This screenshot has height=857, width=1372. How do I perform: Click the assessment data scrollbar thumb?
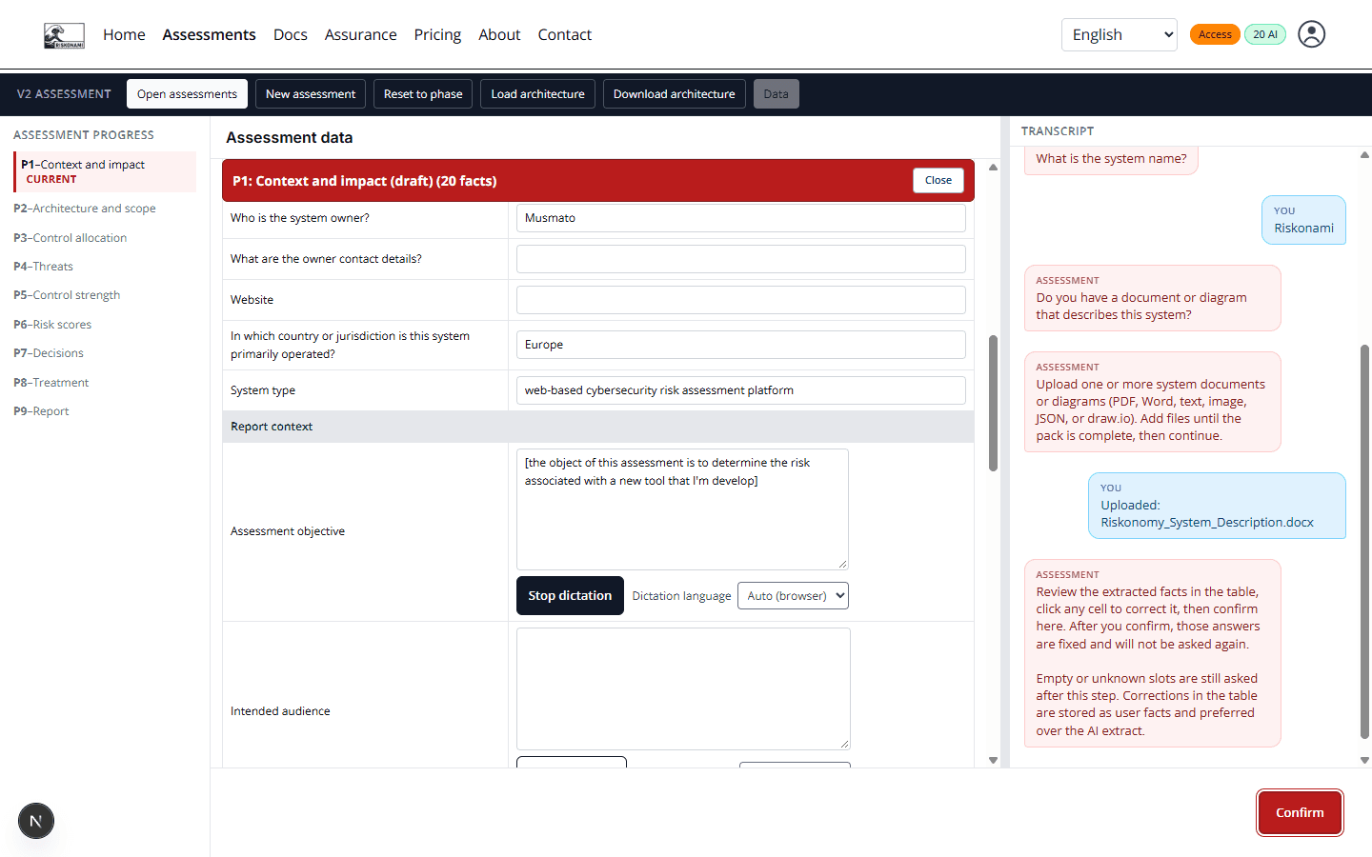pos(993,403)
